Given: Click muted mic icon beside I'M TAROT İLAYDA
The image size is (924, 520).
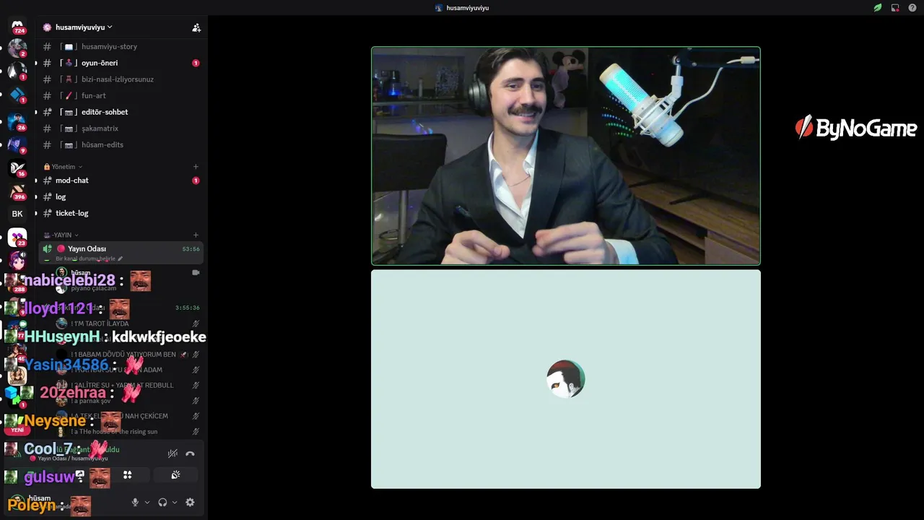Looking at the screenshot, I should coord(196,324).
